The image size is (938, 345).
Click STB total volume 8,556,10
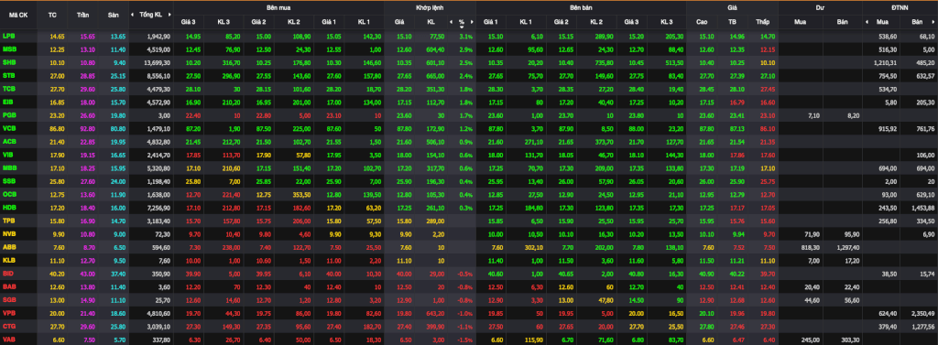point(159,75)
